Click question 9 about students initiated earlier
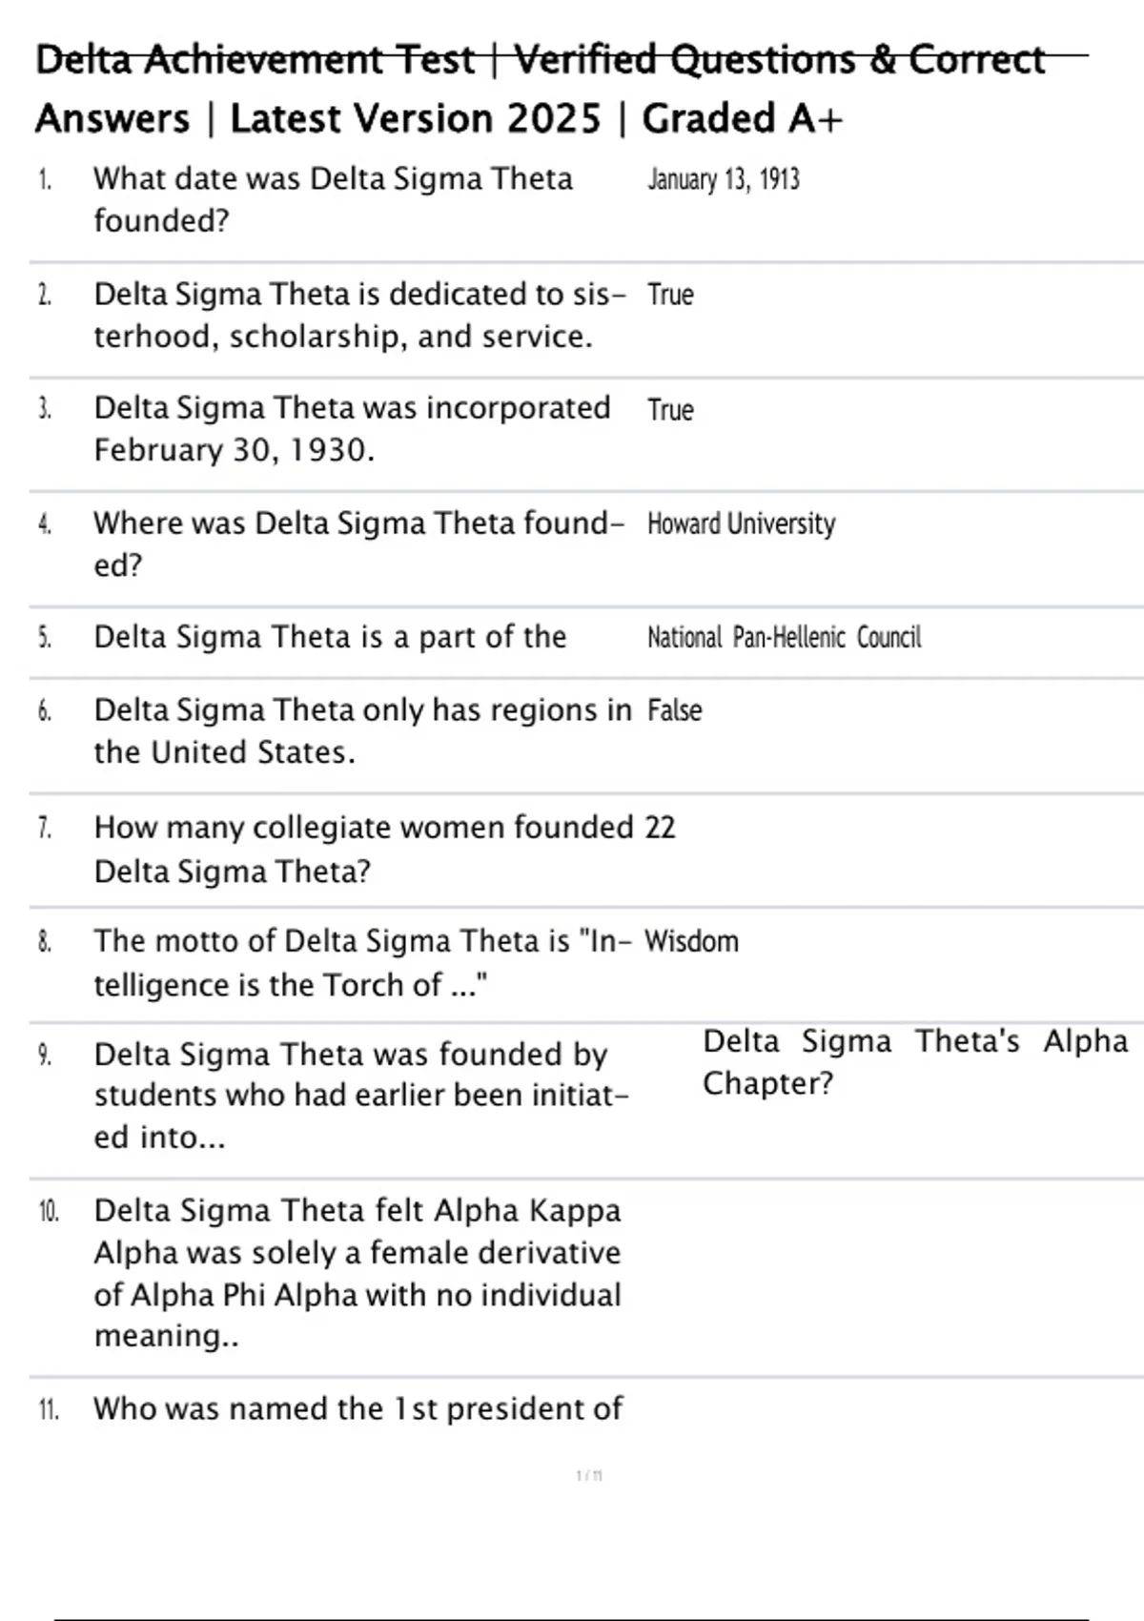 tap(360, 1096)
